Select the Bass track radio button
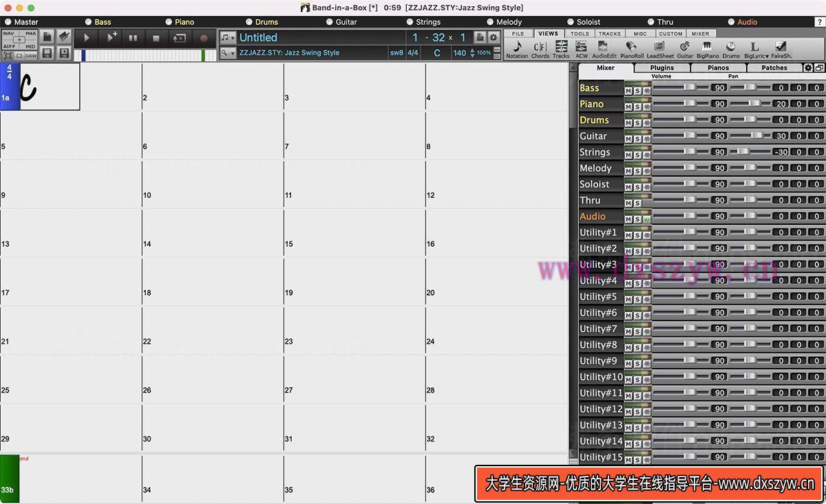 point(88,22)
